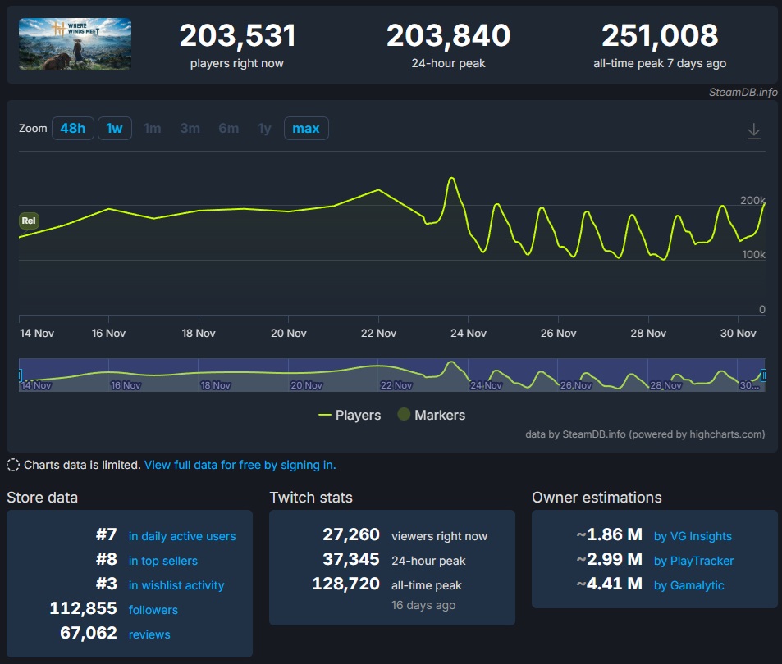Open the 'in wishlist activity' link

[176, 585]
